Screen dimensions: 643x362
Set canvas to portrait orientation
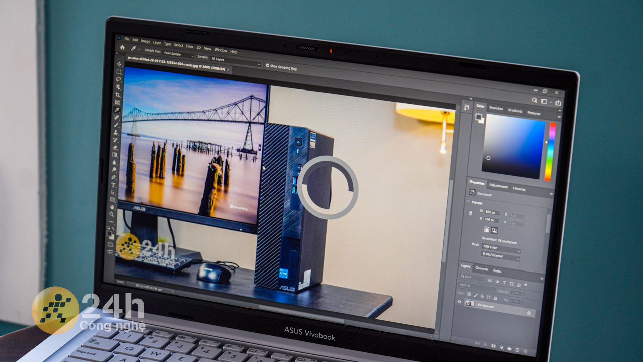click(486, 229)
